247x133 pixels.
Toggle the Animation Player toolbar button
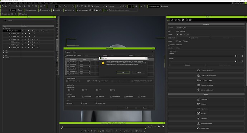tap(154, 6)
